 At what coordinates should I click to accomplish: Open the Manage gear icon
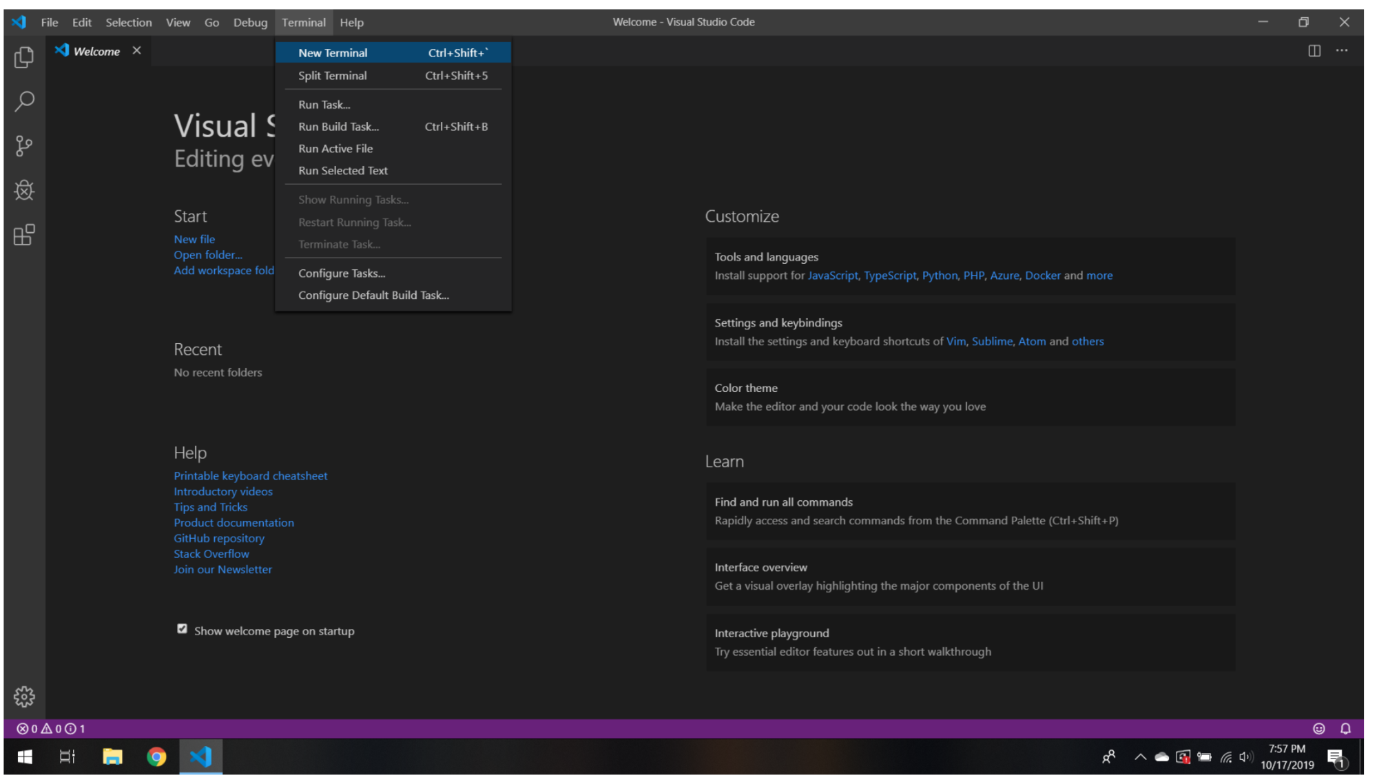[x=24, y=697]
